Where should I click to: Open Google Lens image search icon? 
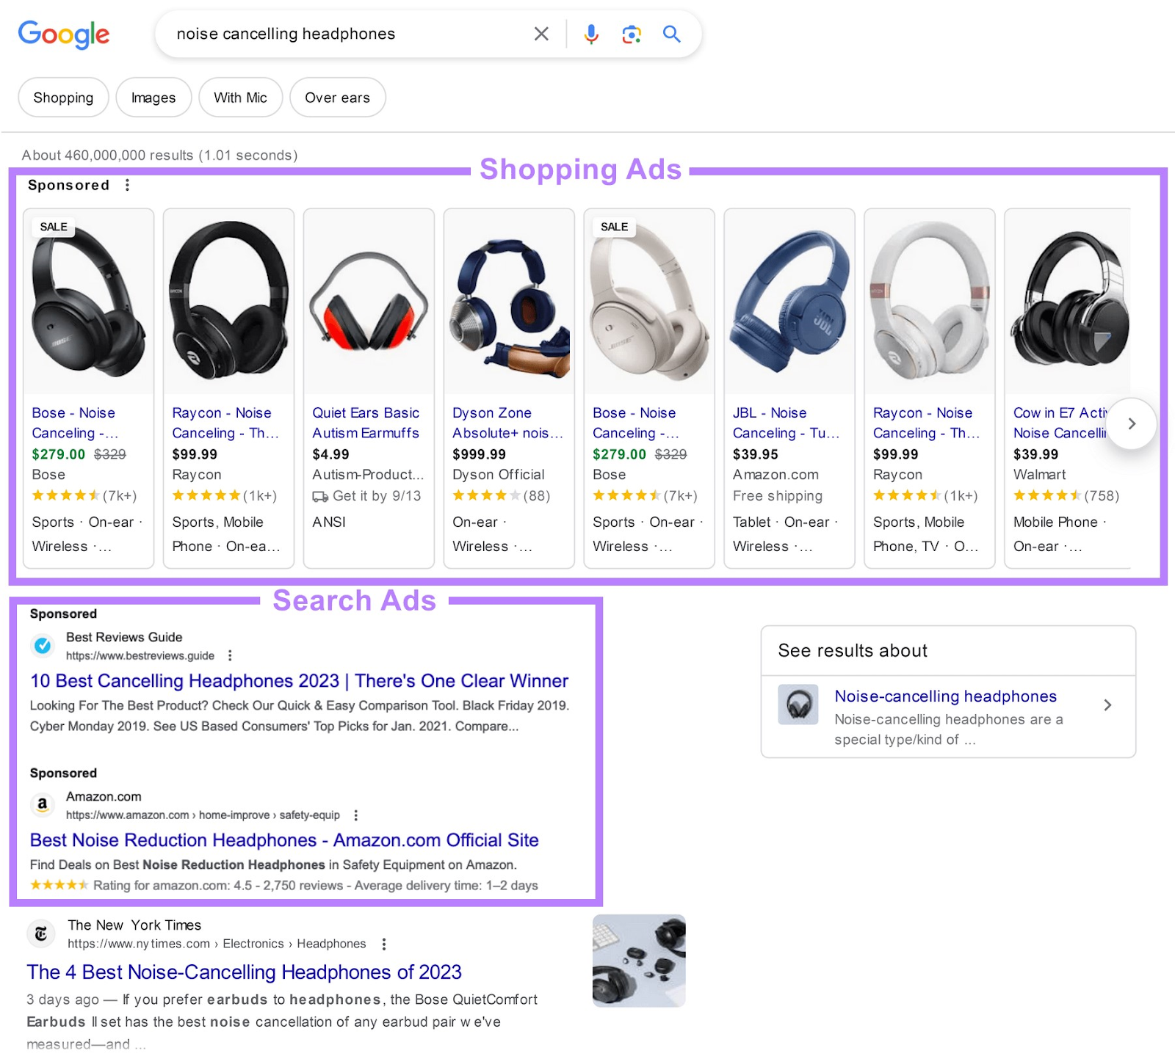632,34
